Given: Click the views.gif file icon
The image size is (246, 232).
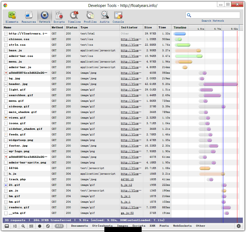Looking at the screenshot, I should 6,118.
